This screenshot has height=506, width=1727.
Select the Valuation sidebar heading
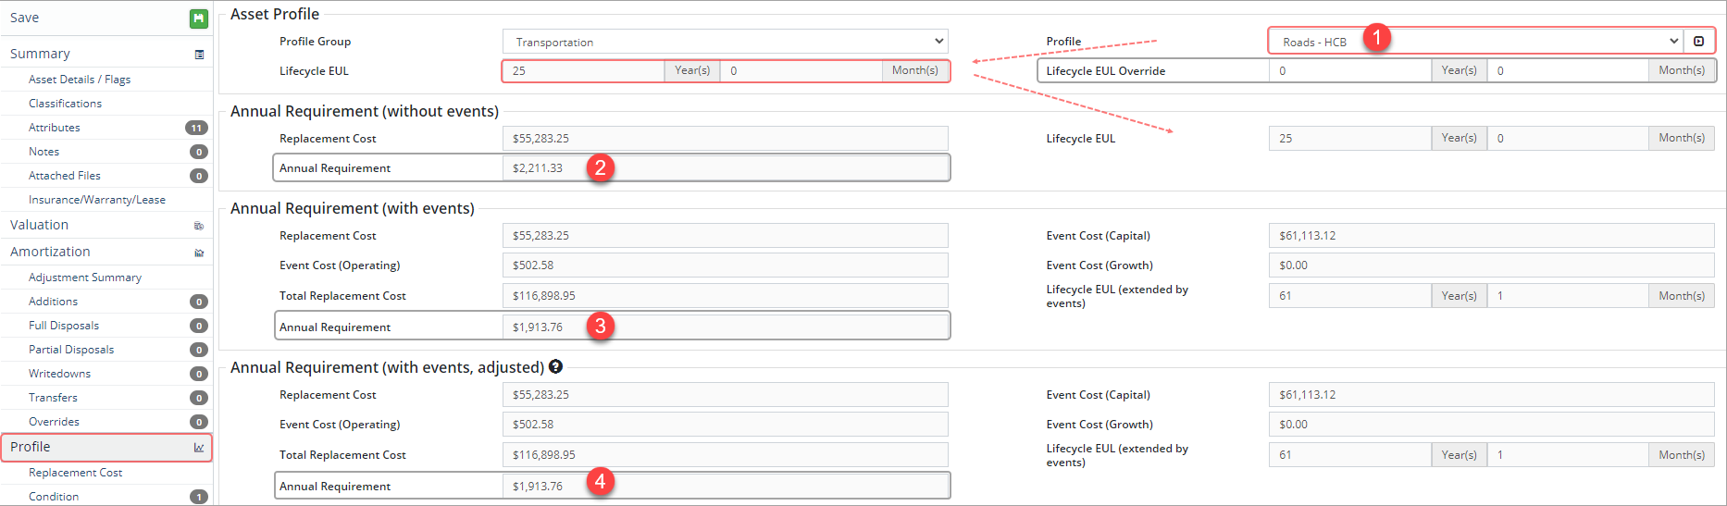point(39,225)
